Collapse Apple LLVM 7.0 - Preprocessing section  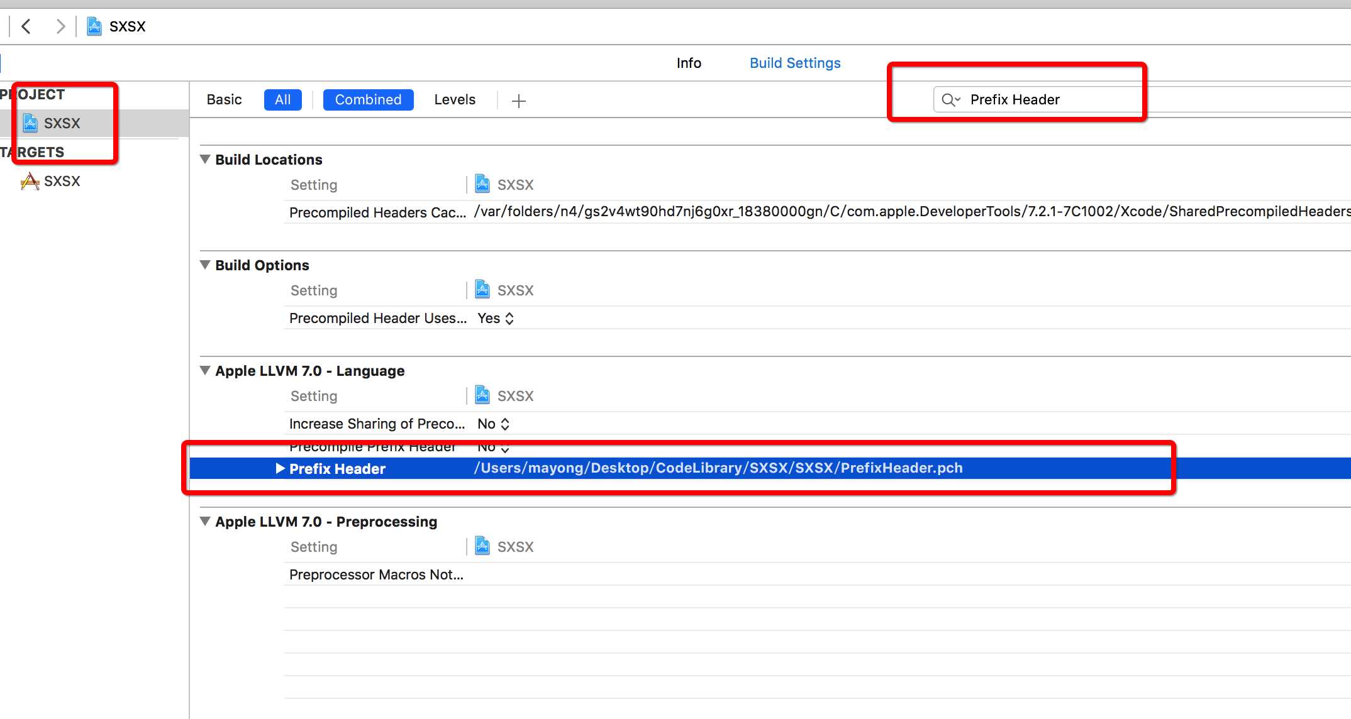click(x=204, y=521)
